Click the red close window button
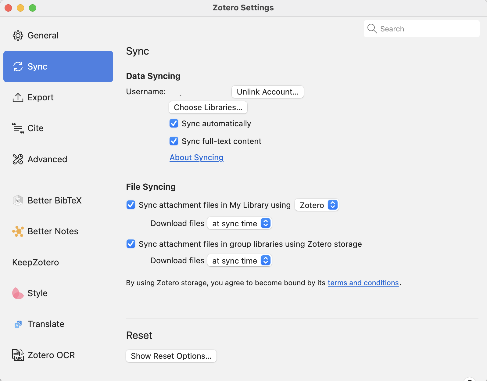 (x=8, y=8)
